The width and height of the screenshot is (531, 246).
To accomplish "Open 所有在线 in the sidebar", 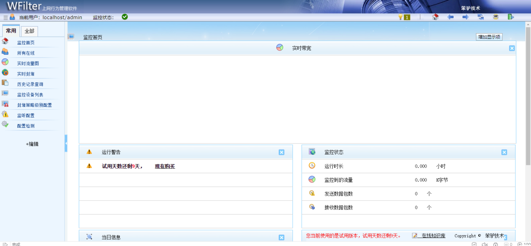I will coord(26,53).
